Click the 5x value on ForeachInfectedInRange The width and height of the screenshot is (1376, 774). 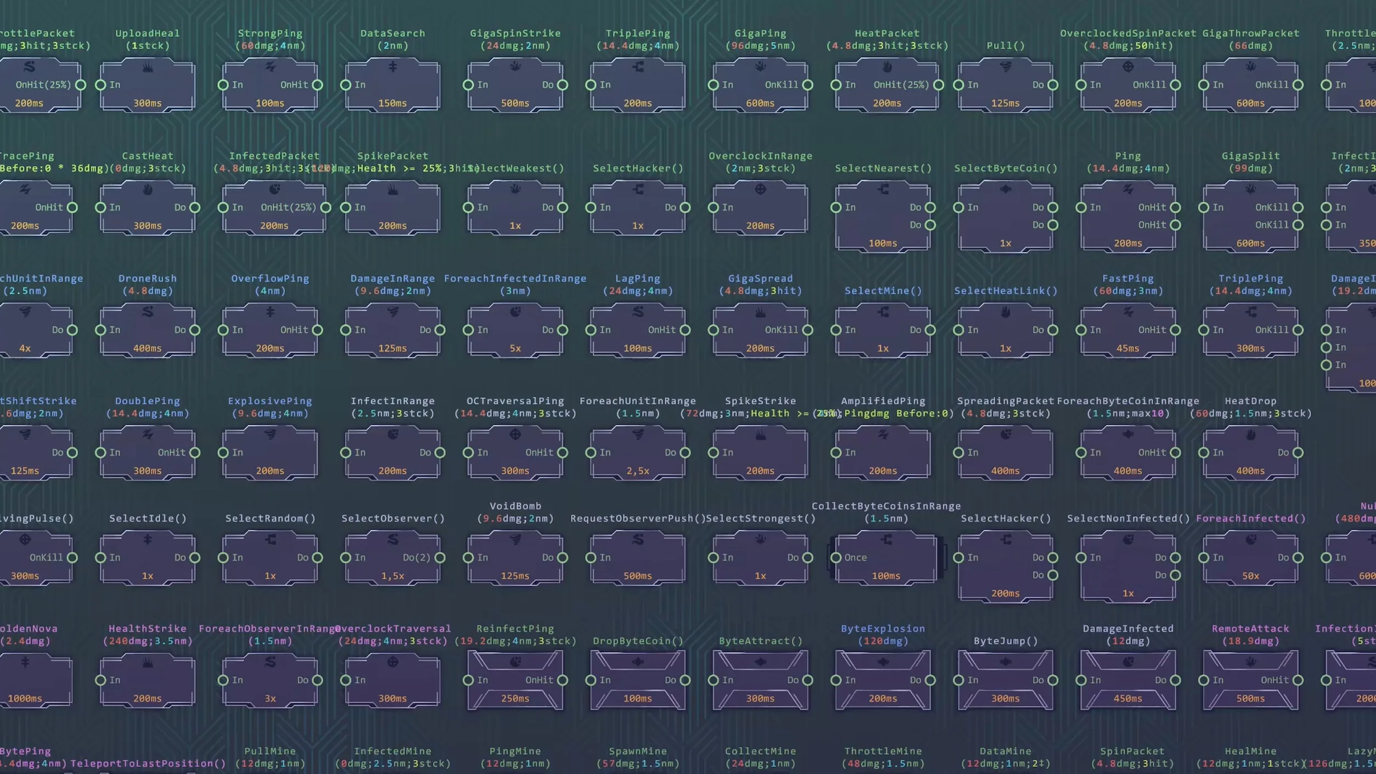tap(515, 348)
